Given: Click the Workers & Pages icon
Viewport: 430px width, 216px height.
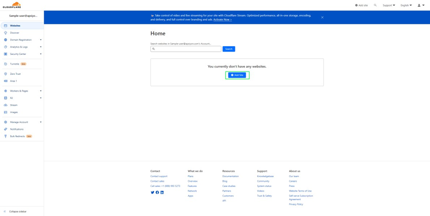Looking at the screenshot, I should click(x=5, y=91).
